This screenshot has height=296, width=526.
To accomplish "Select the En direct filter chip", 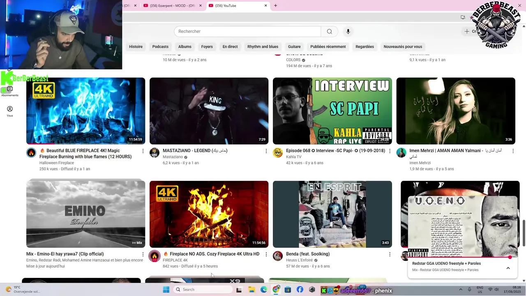I will click(230, 46).
